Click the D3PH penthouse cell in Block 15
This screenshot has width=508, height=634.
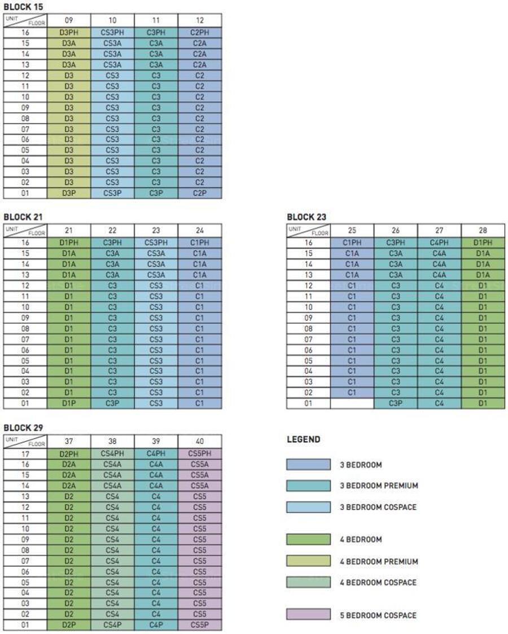tap(69, 33)
